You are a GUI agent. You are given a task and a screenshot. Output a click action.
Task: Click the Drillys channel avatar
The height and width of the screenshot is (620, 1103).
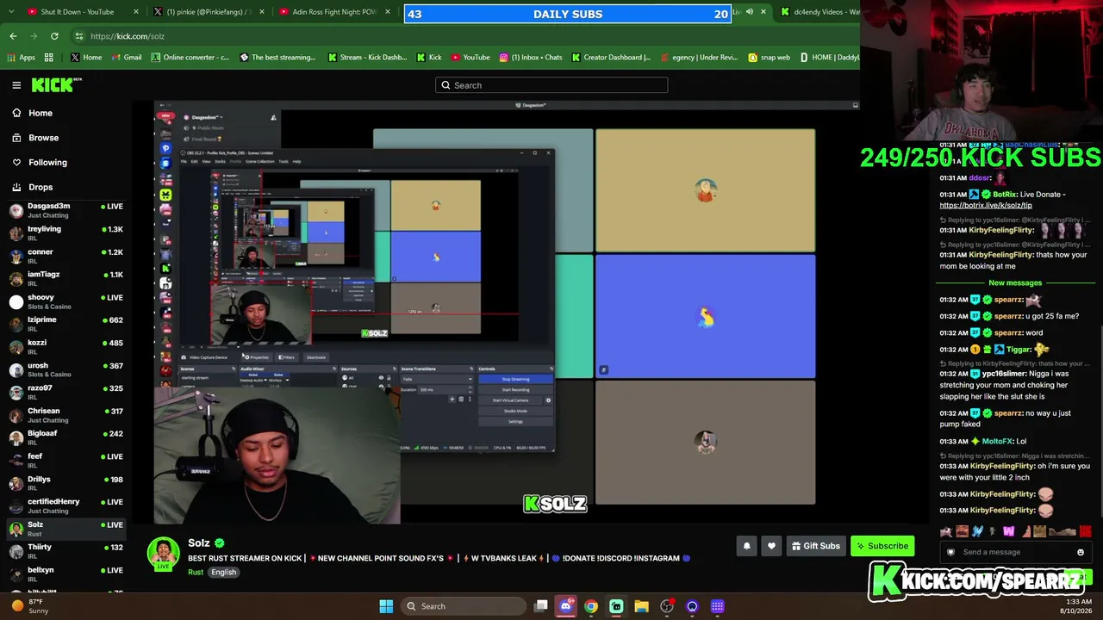pyautogui.click(x=16, y=483)
